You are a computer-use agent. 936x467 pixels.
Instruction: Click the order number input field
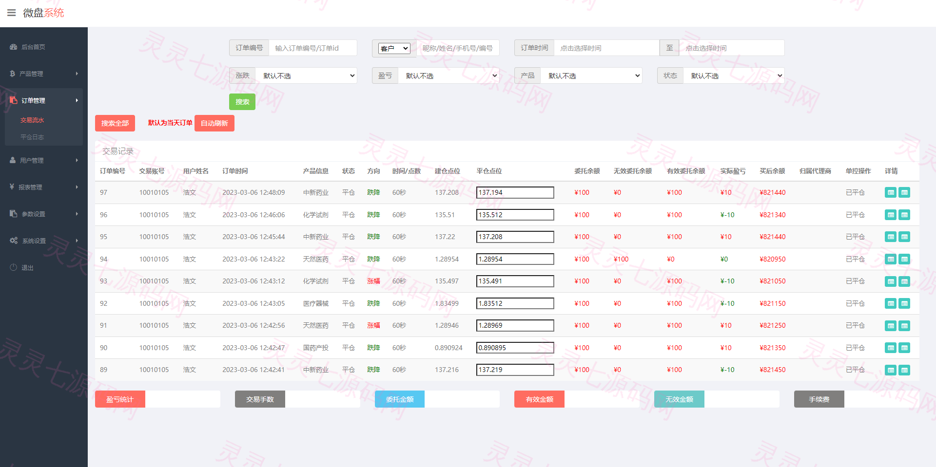312,48
